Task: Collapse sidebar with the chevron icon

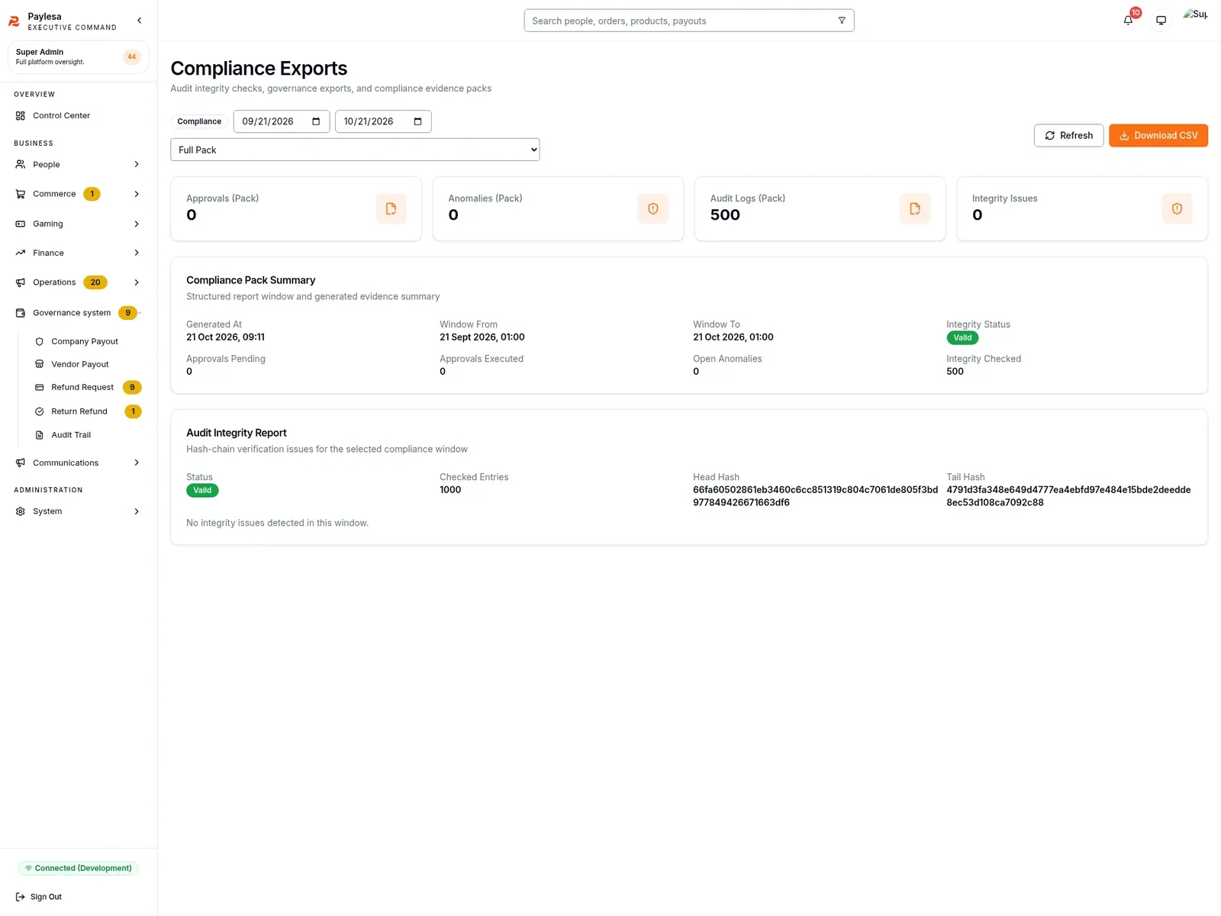Action: [139, 21]
